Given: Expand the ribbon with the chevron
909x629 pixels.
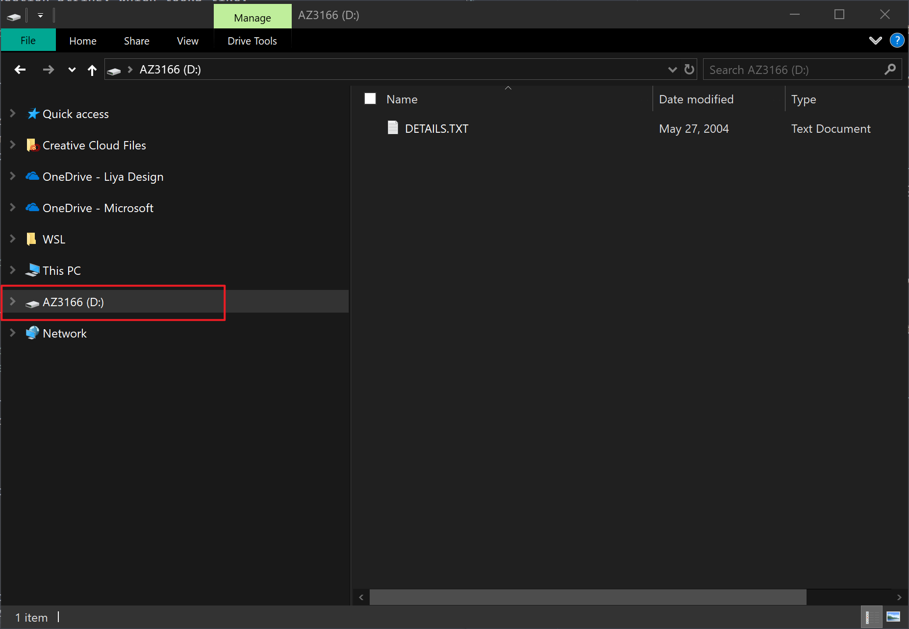Looking at the screenshot, I should click(875, 41).
